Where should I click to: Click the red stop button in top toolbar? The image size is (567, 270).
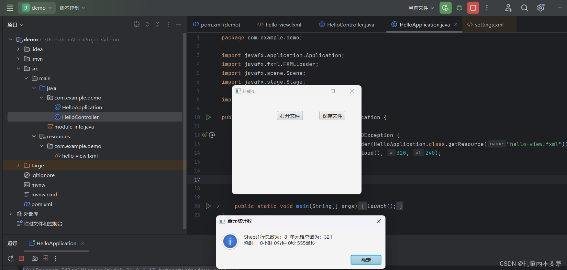473,8
